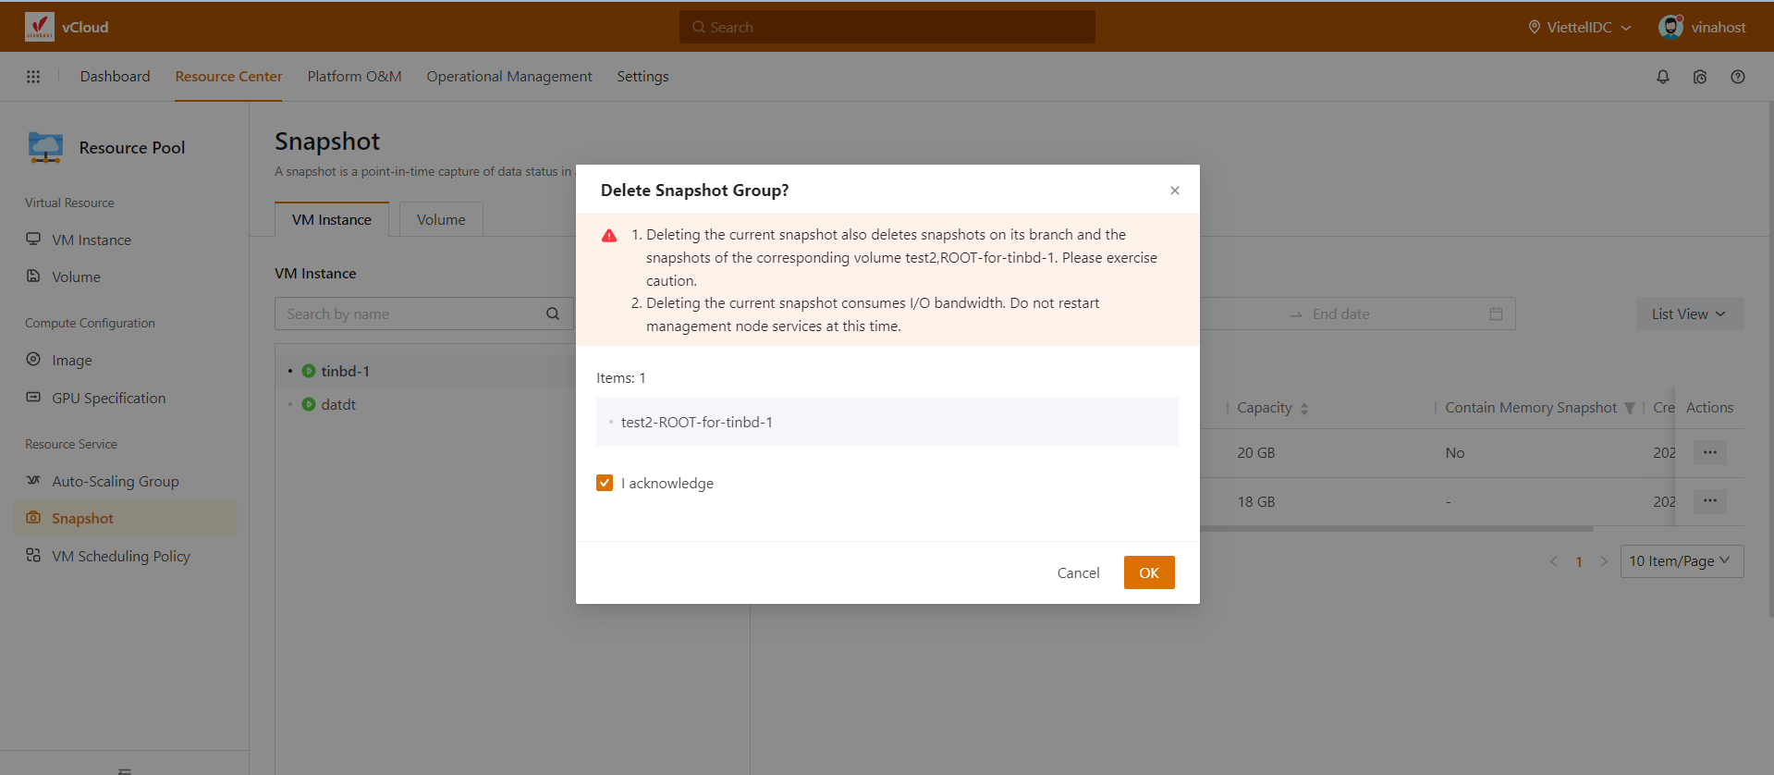Image resolution: width=1774 pixels, height=775 pixels.
Task: Click the notification bell icon
Action: pos(1662,77)
